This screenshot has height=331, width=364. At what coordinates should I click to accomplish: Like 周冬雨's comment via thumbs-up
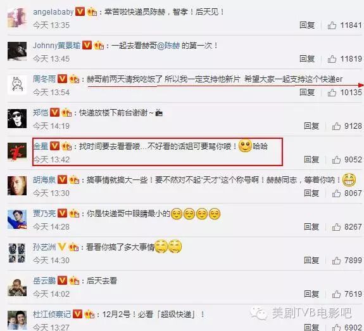(332, 93)
